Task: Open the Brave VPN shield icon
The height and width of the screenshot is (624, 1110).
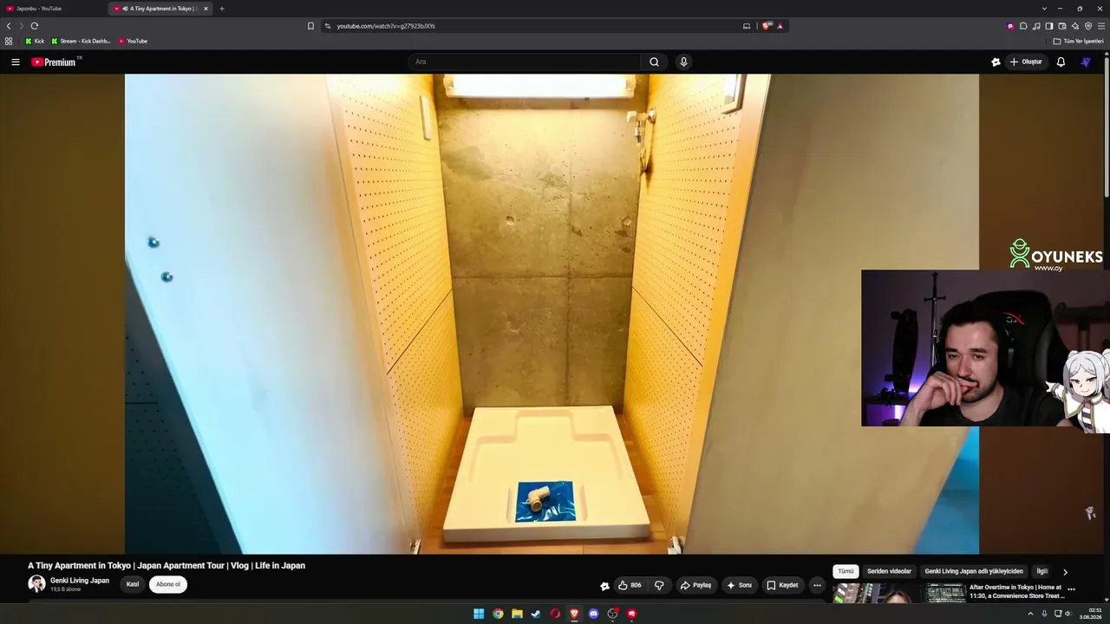Action: (x=1088, y=26)
